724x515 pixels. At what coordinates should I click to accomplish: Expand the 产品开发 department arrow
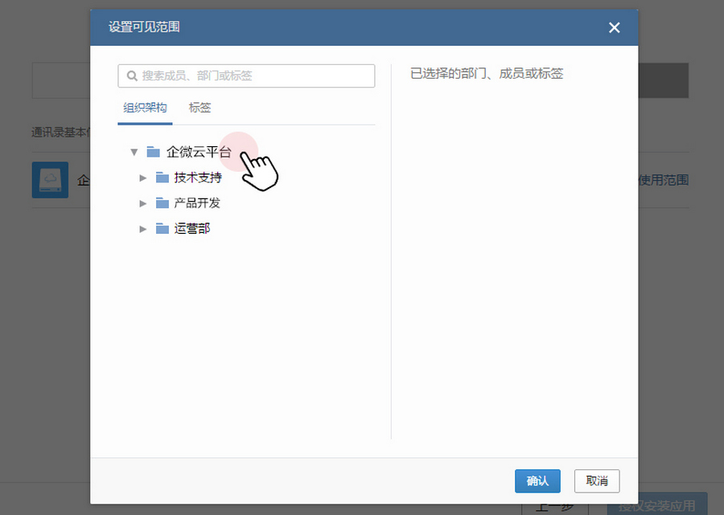click(143, 202)
